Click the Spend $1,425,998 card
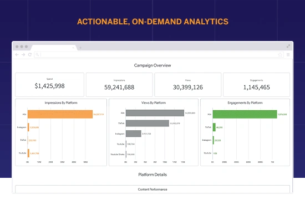The width and height of the screenshot is (305, 200). pos(49,85)
